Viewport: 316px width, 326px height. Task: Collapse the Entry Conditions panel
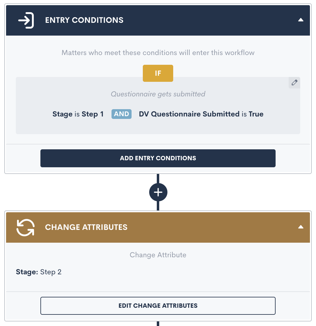301,19
